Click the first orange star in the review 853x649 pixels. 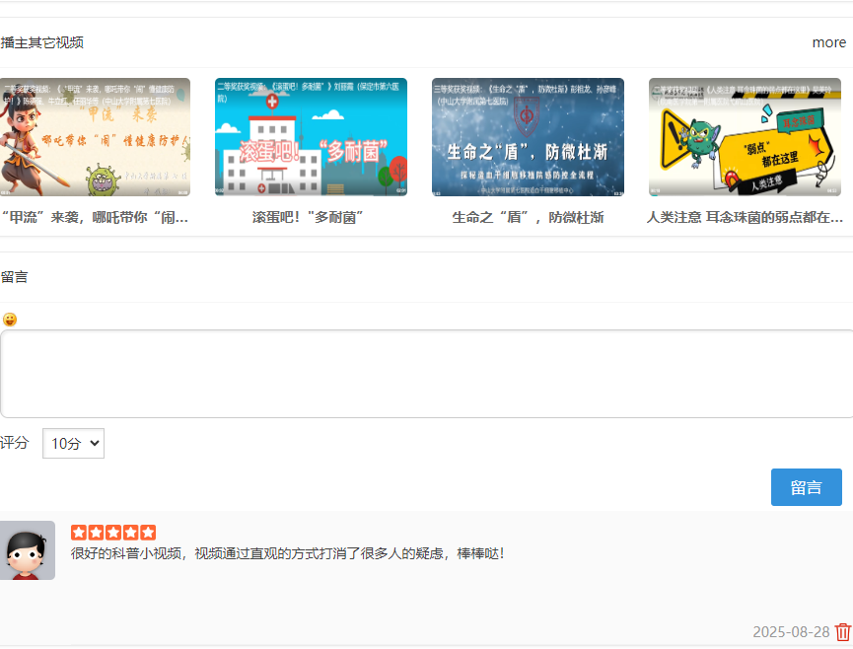coord(79,533)
